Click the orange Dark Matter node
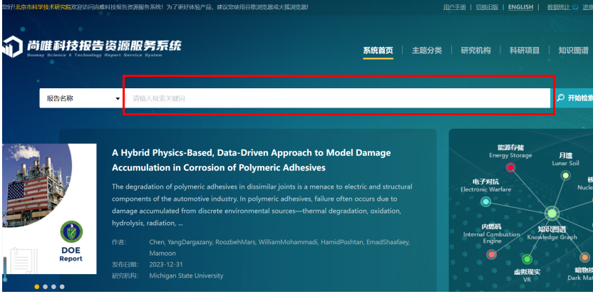Viewport: 593px width, 294px height. point(584,257)
